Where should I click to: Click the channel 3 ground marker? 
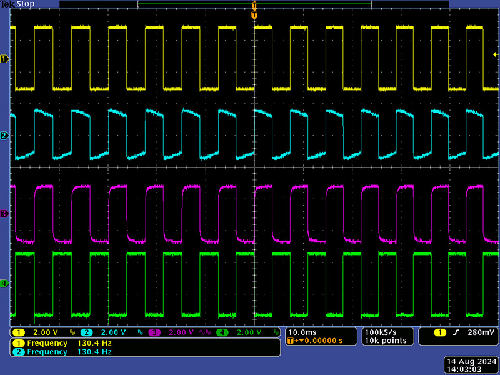pyautogui.click(x=4, y=214)
